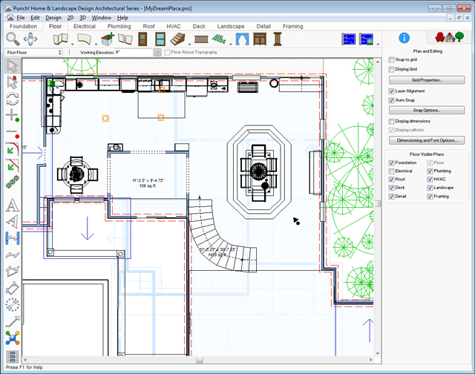Enable Snap to grid checkbox
Screen dimensions: 475x374
coord(392,59)
